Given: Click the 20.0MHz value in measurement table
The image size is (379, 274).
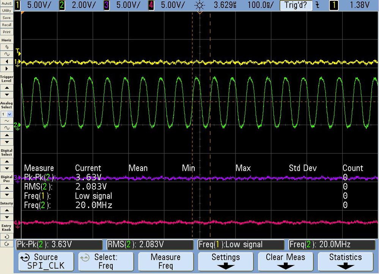Looking at the screenshot, I should 94,205.
